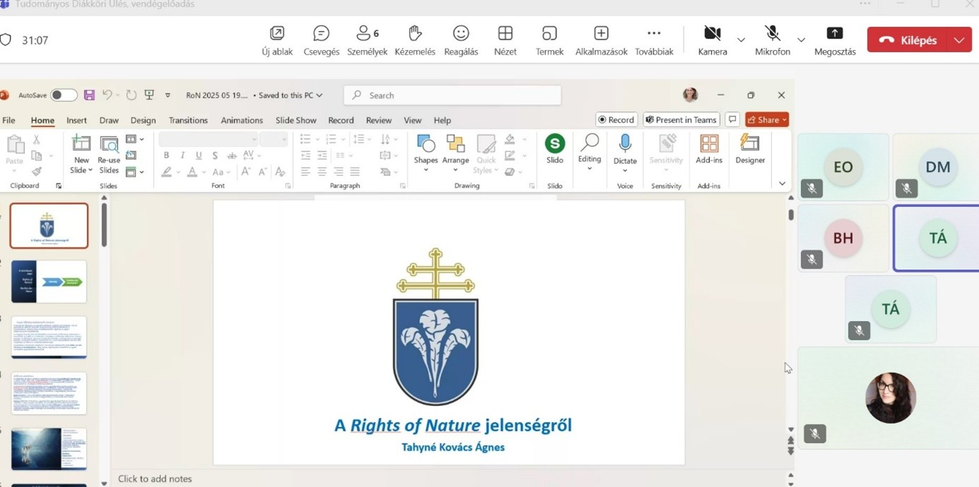This screenshot has width=979, height=487.
Task: Click the Present in Teams button
Action: click(681, 120)
